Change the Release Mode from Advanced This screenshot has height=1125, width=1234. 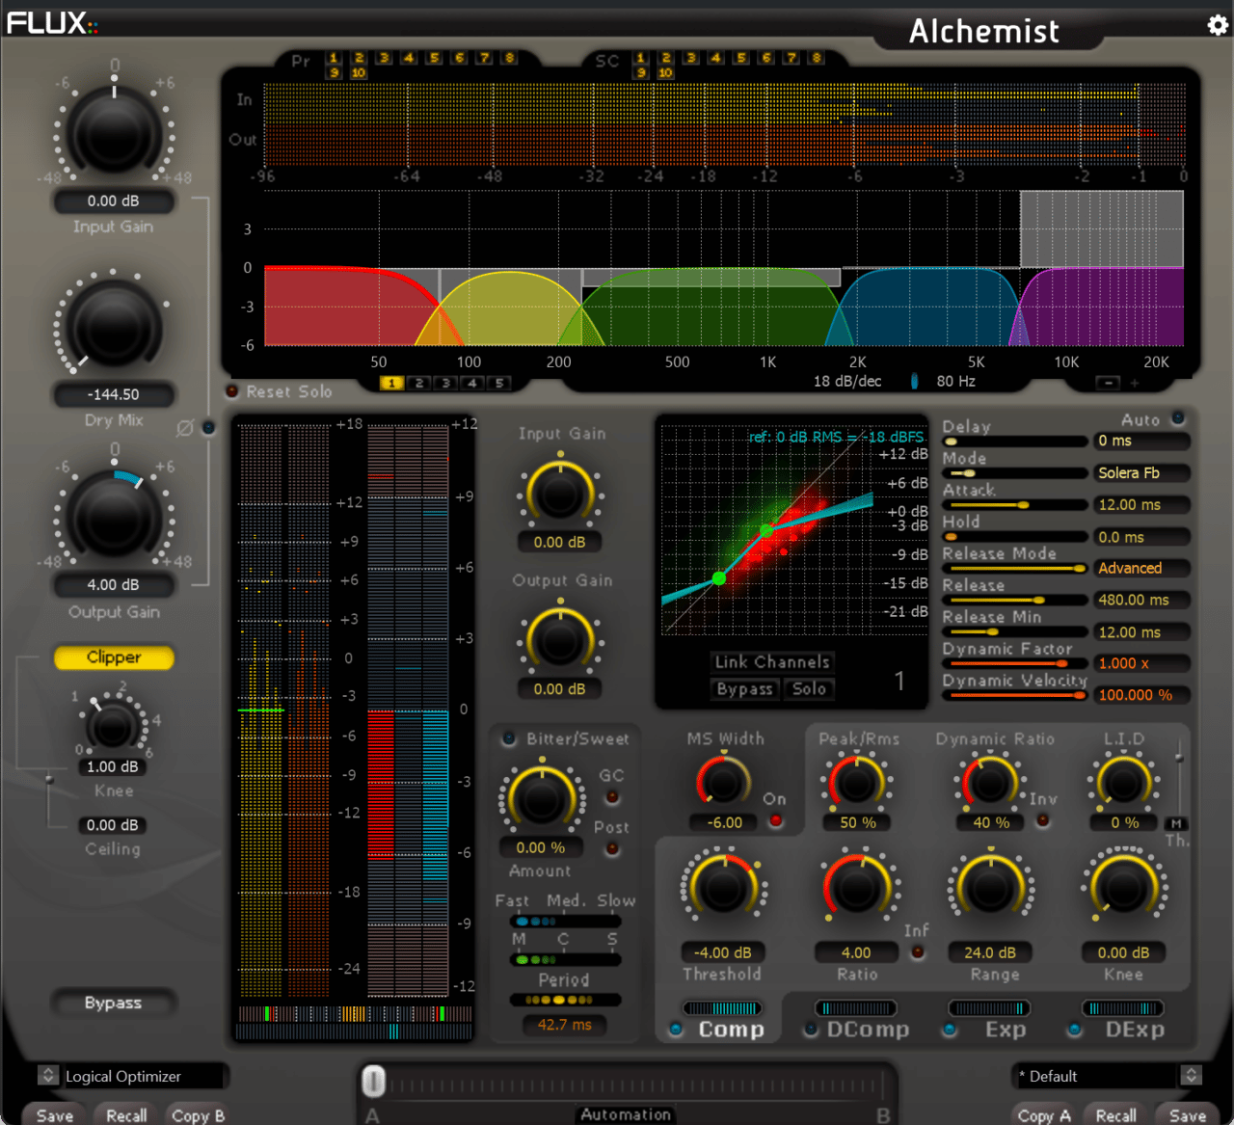click(x=1141, y=568)
